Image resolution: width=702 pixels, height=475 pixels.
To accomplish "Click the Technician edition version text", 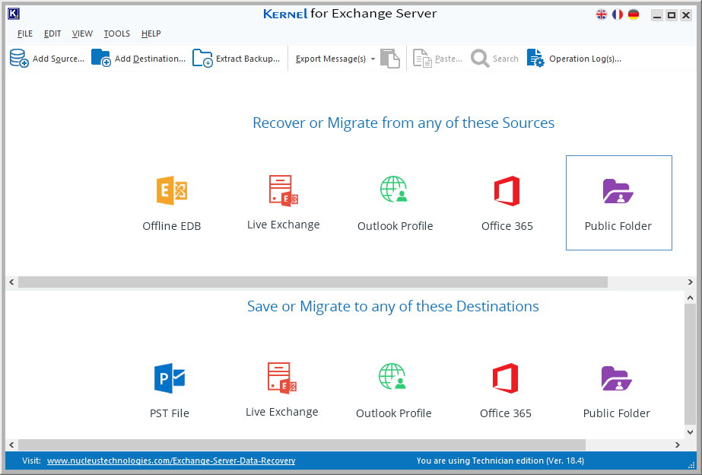I will (500, 461).
